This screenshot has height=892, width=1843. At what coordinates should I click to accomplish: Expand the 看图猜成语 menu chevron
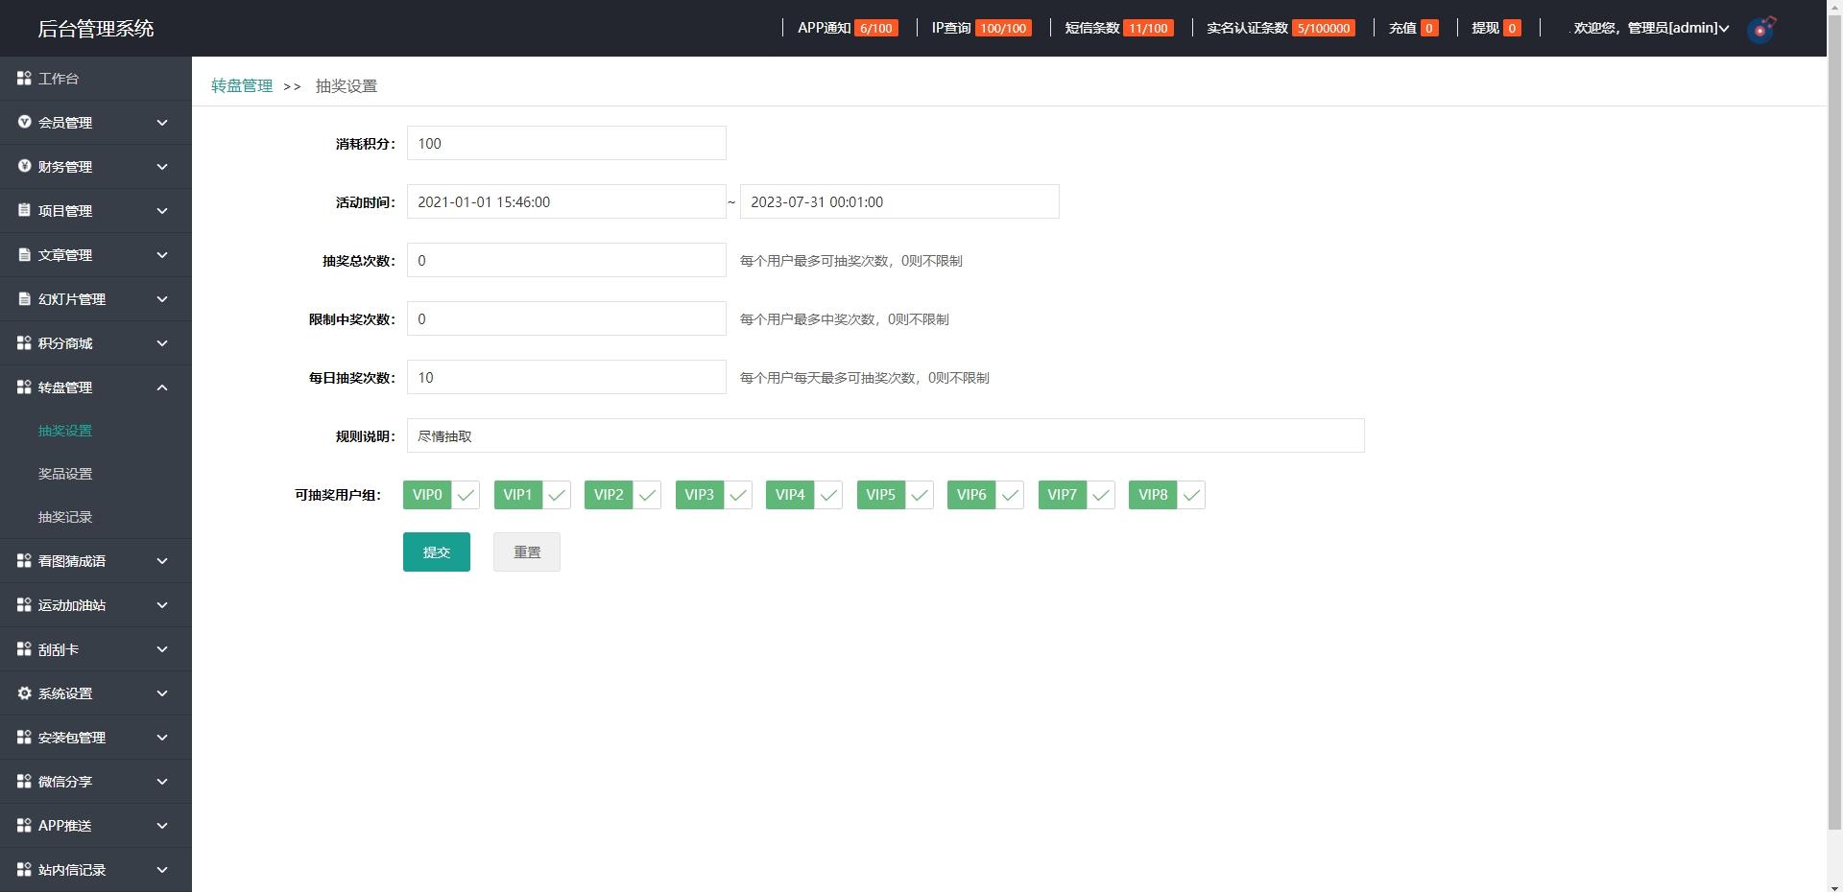(x=162, y=561)
